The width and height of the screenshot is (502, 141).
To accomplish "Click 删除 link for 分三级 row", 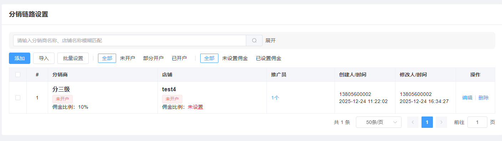I will (483, 98).
